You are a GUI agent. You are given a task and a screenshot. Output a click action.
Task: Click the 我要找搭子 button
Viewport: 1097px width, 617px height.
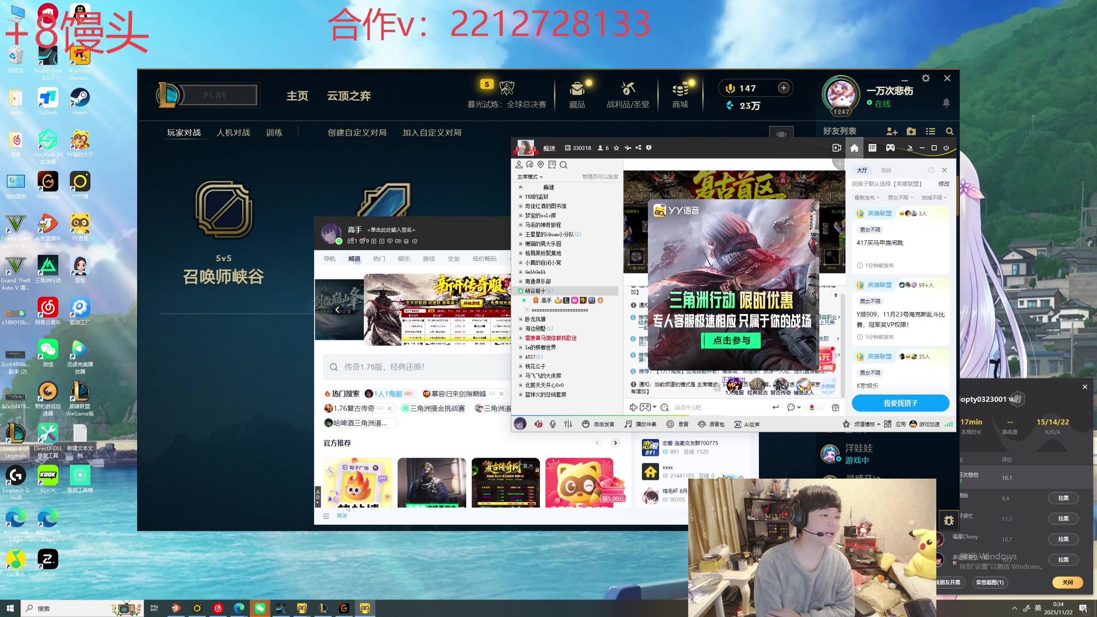point(900,403)
